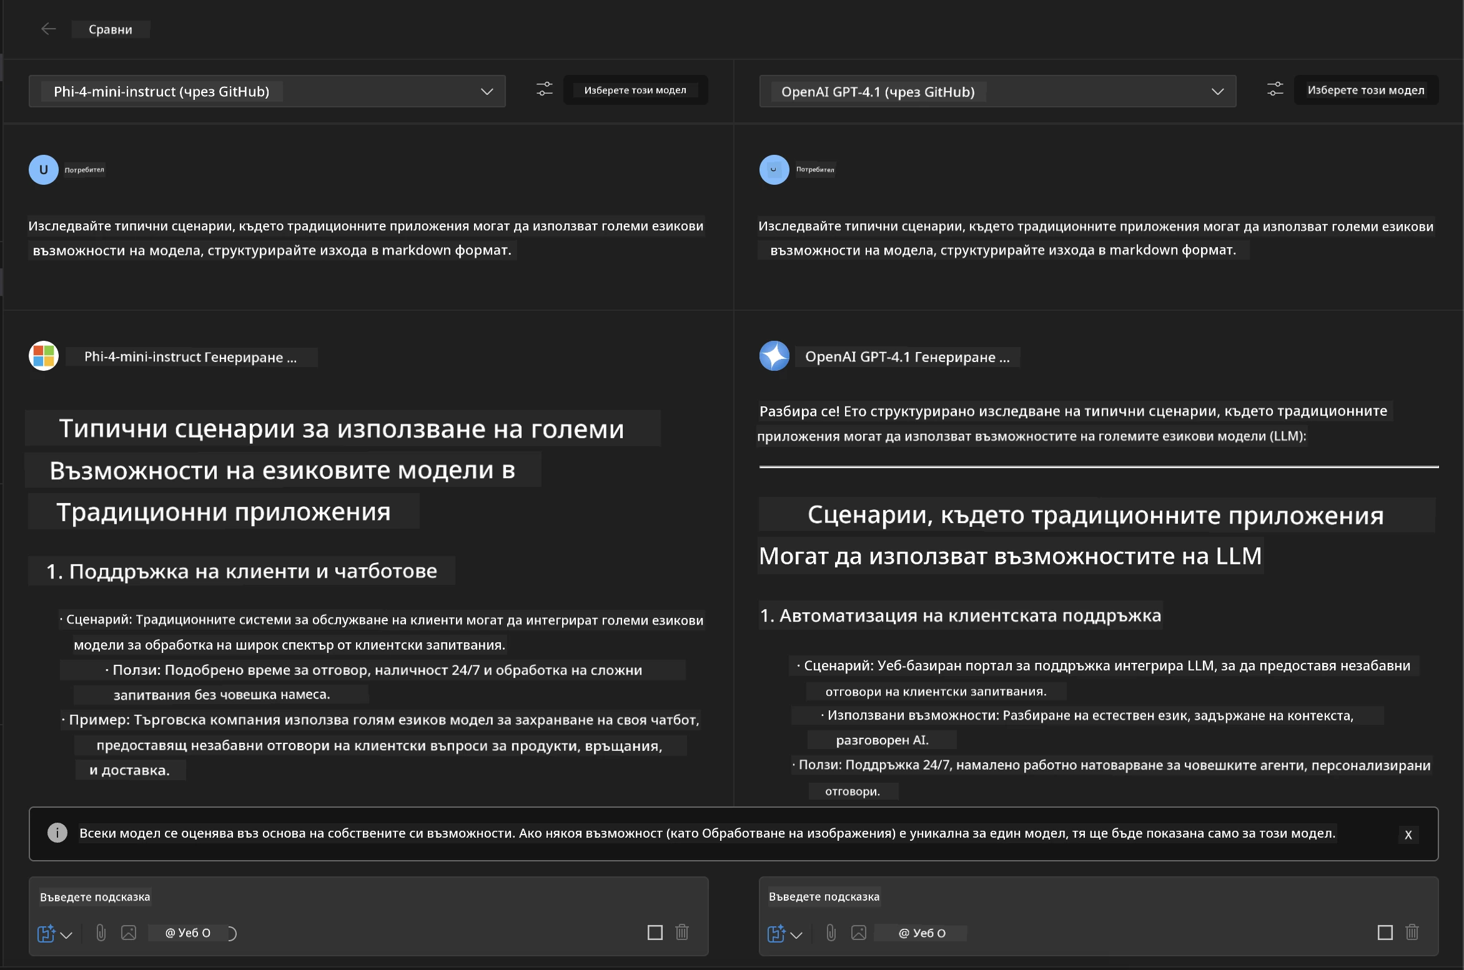Open parameter settings for Phi-4-mini-instruct
The height and width of the screenshot is (970, 1464).
click(545, 90)
